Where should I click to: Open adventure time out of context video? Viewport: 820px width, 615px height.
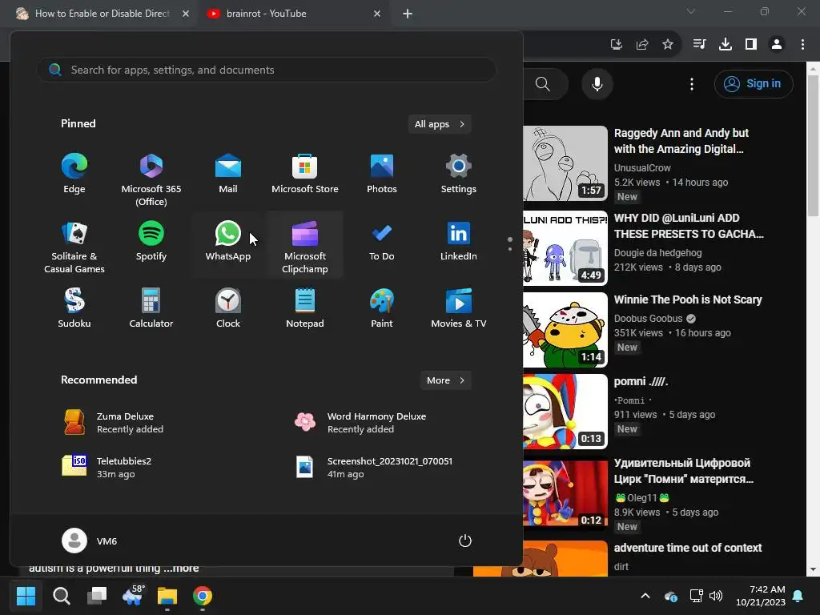[x=688, y=548]
